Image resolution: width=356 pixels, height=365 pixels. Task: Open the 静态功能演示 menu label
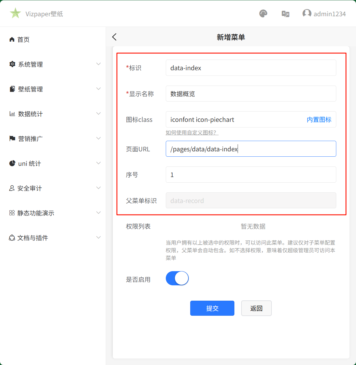[36, 213]
